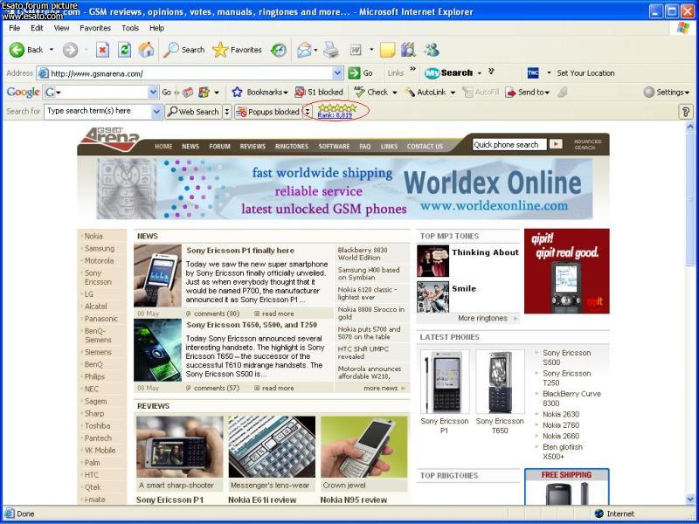
Task: Open the address bar URL dropdown
Action: 338,73
